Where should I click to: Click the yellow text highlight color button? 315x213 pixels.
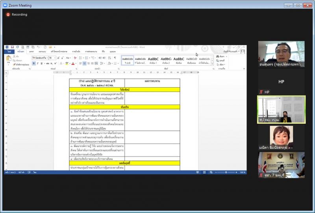pos(67,63)
